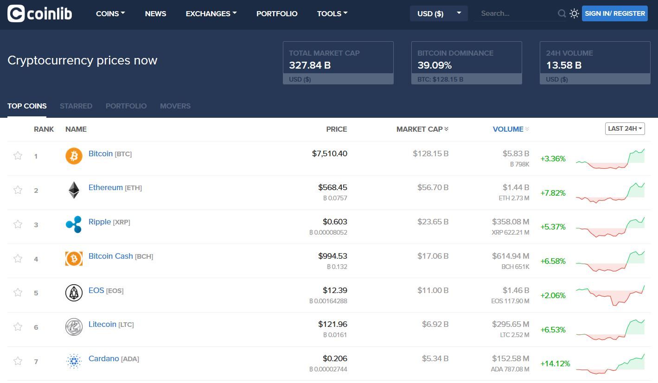Click the Cardano dotted icon

pos(74,361)
